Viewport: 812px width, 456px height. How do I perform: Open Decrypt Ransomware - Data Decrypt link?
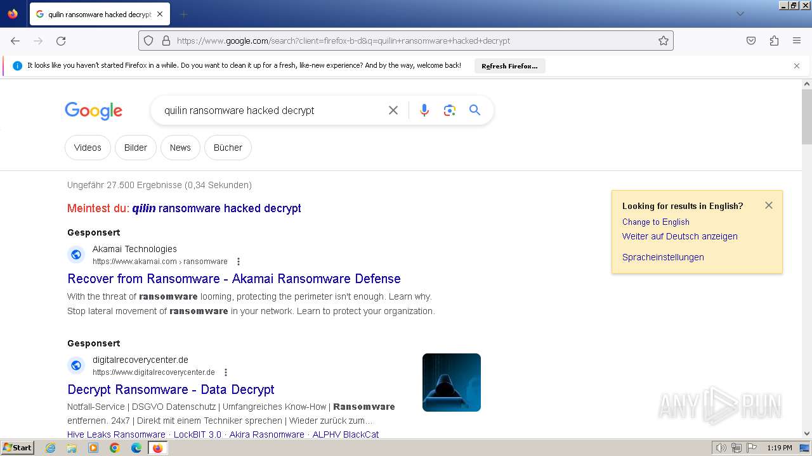(171, 389)
